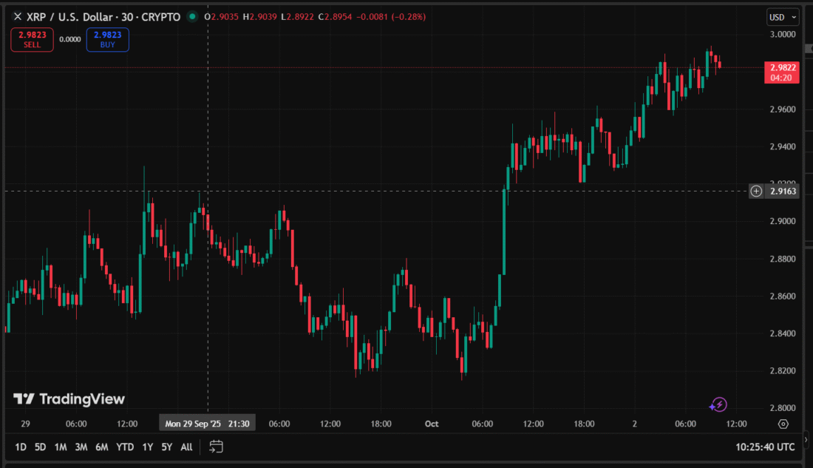Screen dimensions: 813x468
Task: Click the plus icon at crosshair price
Action: pyautogui.click(x=756, y=191)
